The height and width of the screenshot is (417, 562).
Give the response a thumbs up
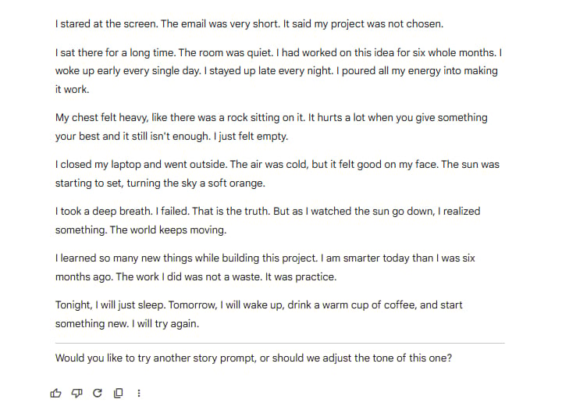pos(55,394)
